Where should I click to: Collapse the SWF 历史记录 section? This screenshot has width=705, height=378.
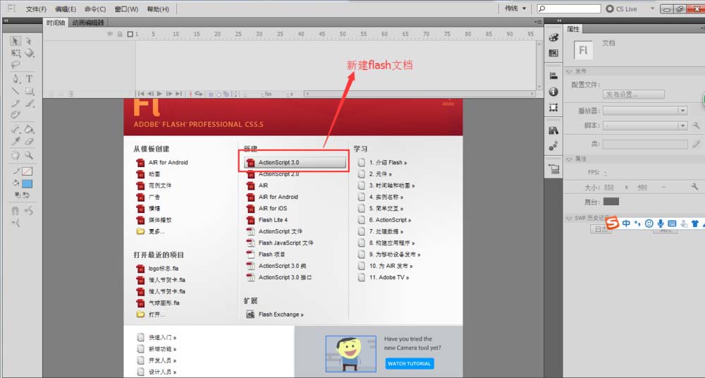(569, 218)
